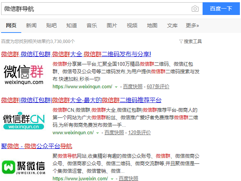The image size is (241, 181).
Task: Expand dropdown arrow next to weixinqun.com URL
Action: pos(116,87)
